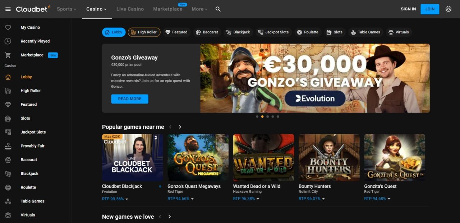Open the Cloudbet Blackjack game thumbnail
Screen dimensions: 460x223
point(133,158)
